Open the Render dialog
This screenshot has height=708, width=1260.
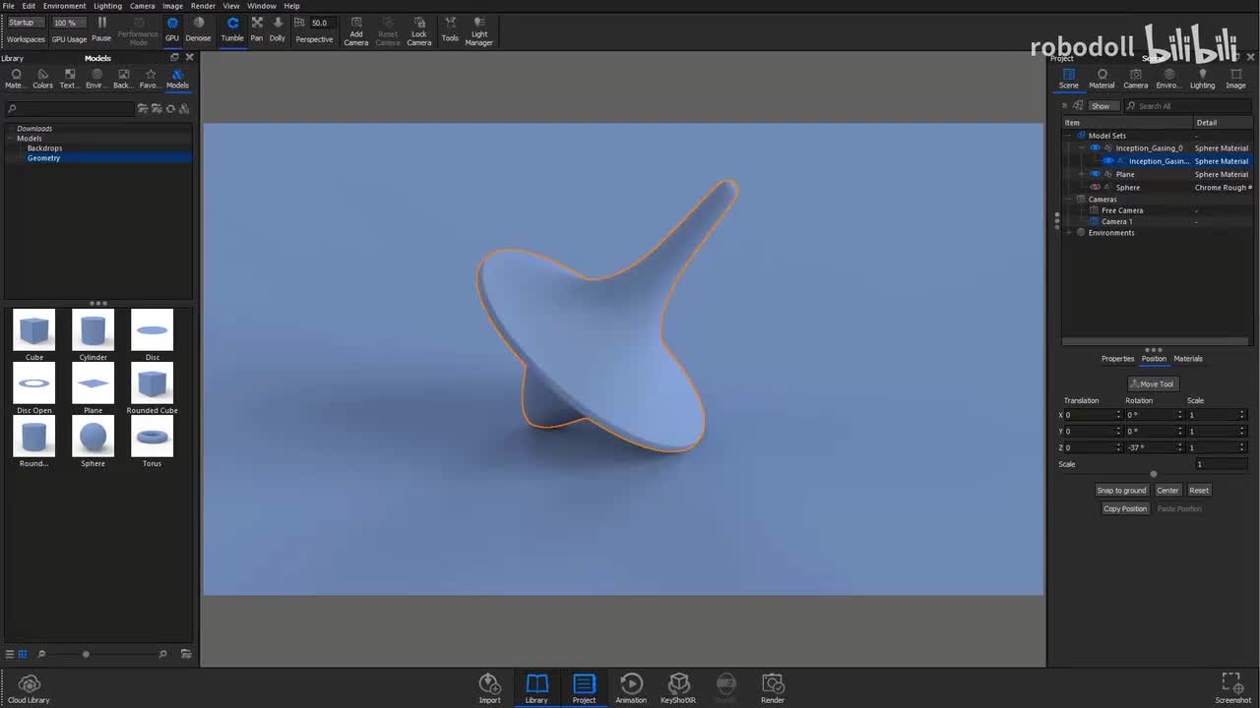coord(773,688)
